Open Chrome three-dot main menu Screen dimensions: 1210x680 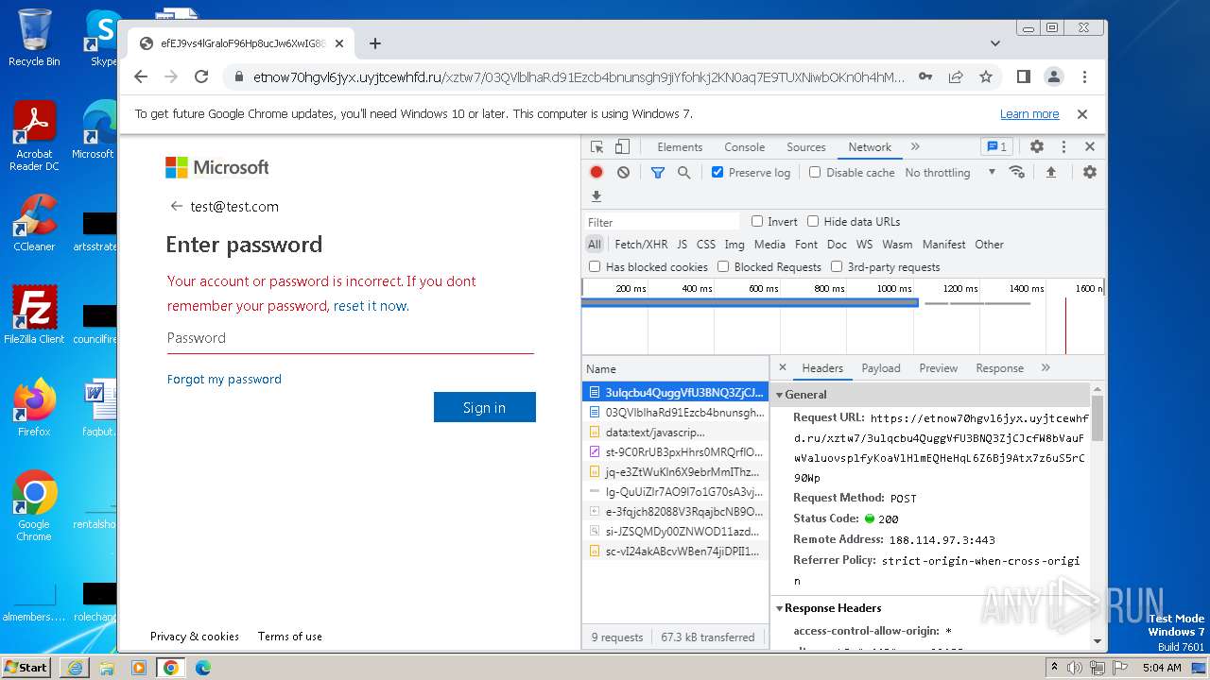(x=1085, y=77)
